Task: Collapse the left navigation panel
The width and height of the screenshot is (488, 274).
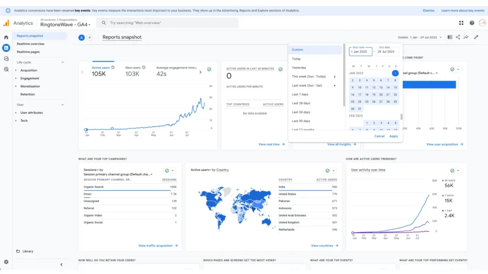Action: pos(61,264)
